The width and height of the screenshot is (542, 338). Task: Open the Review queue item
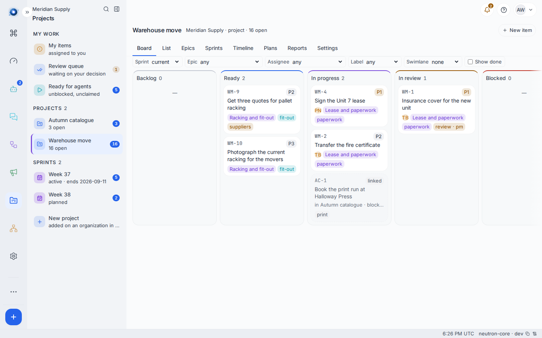point(77,69)
